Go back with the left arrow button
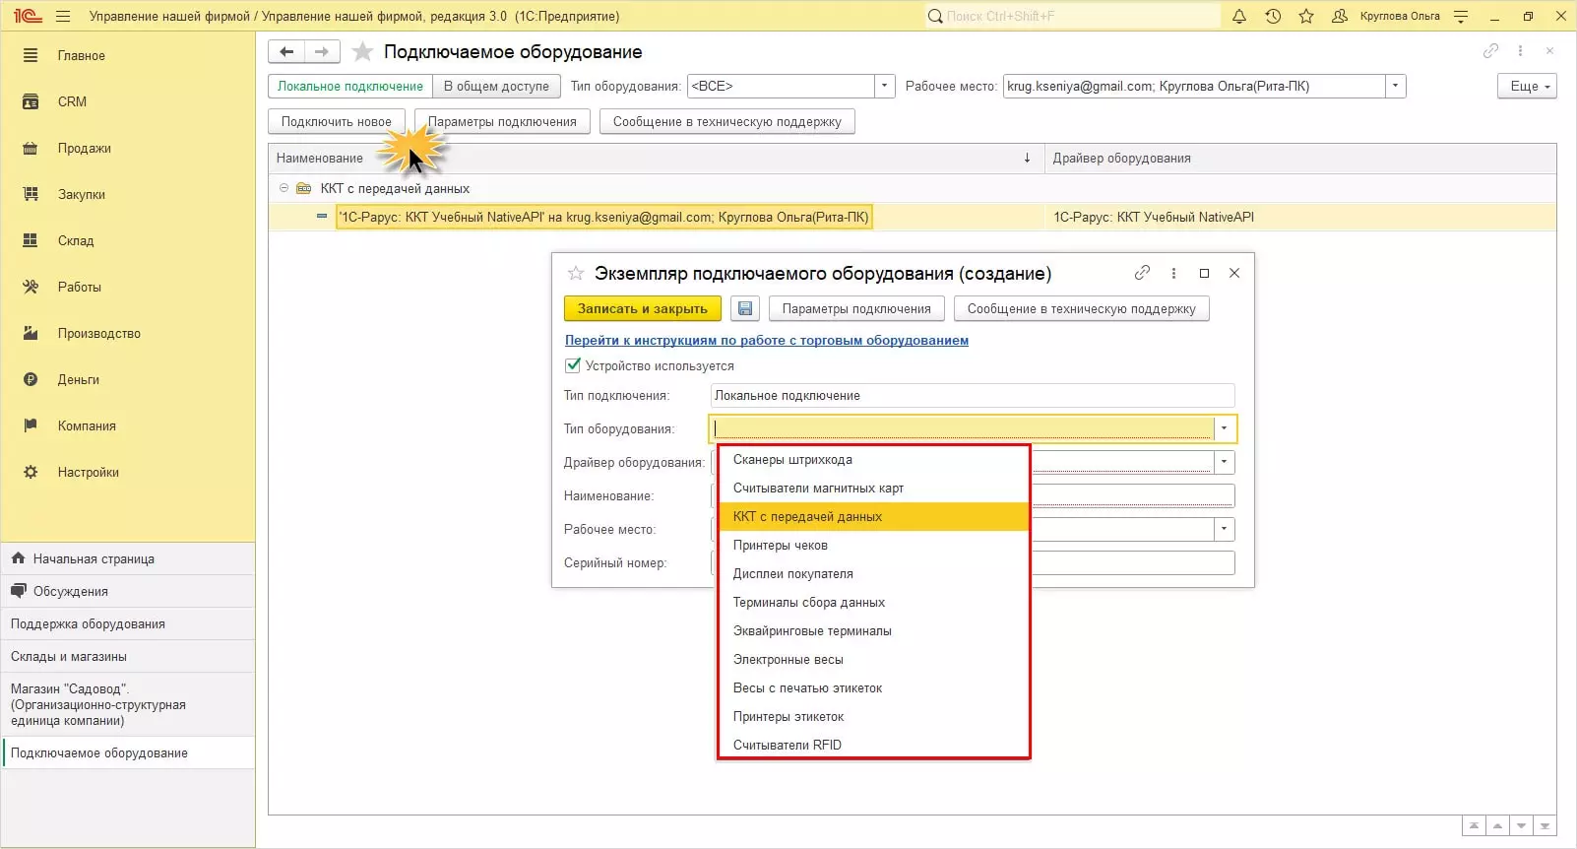1577x849 pixels. [x=286, y=52]
